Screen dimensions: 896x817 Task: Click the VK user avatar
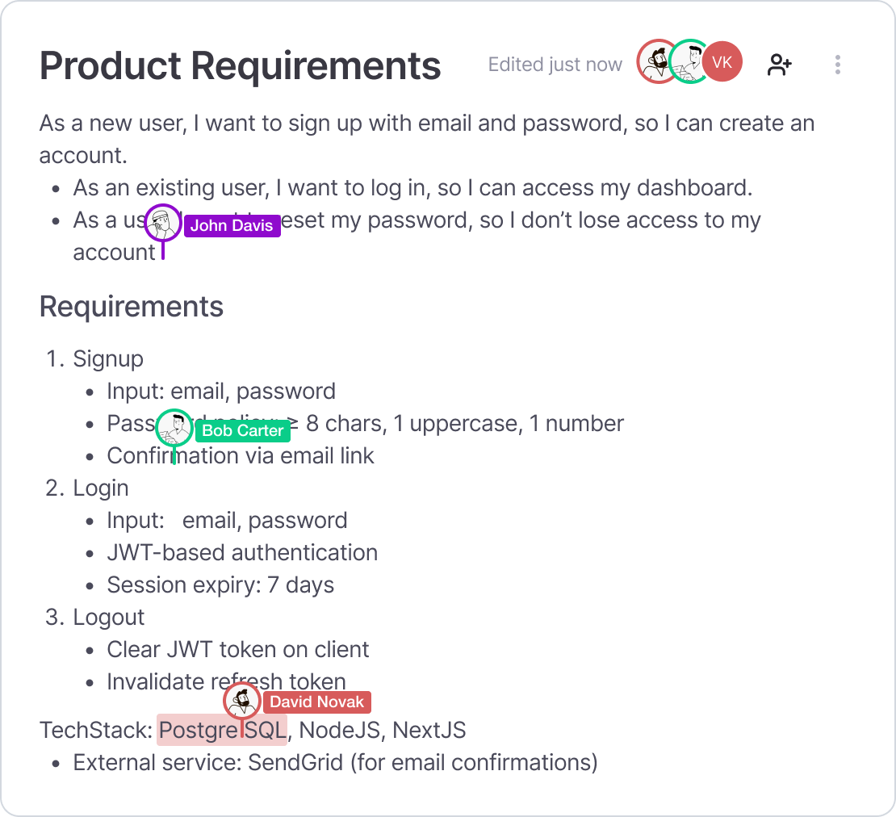pos(722,62)
